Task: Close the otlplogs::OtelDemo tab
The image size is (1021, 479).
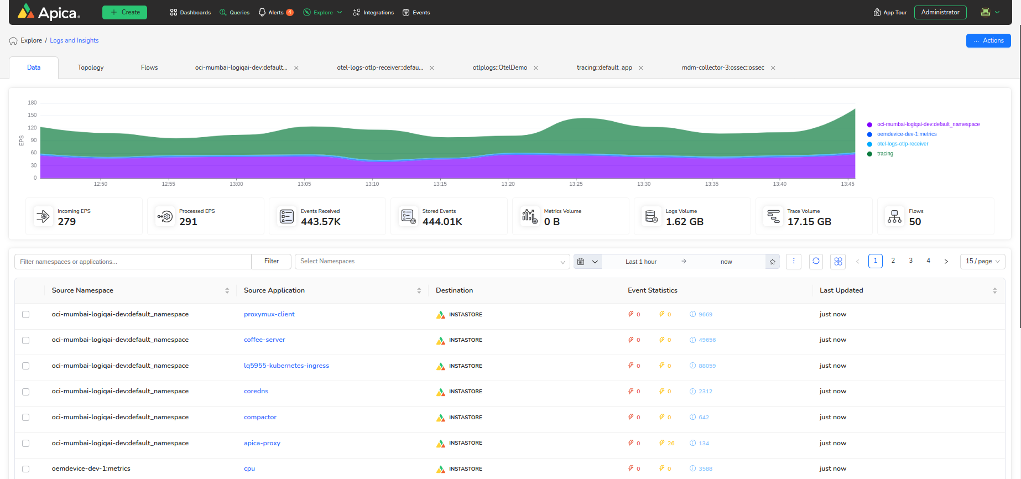Action: coord(536,68)
